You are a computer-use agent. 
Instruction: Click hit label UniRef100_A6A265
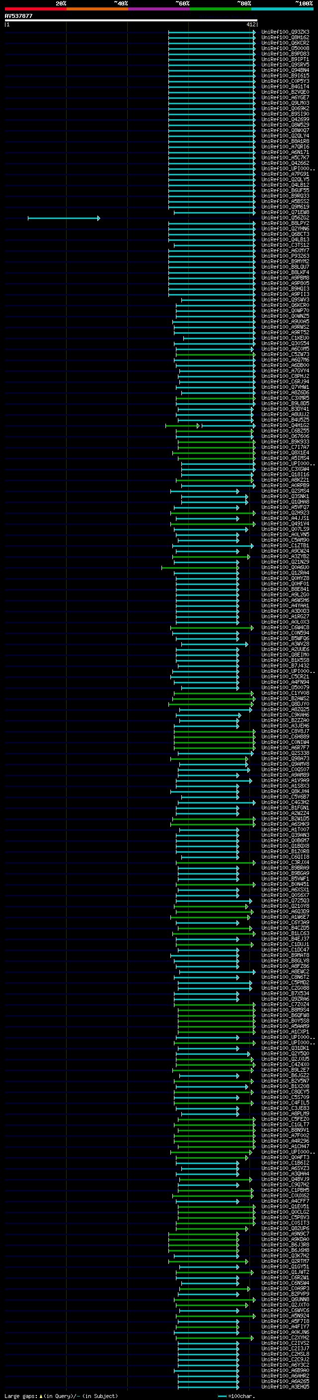point(285,1382)
